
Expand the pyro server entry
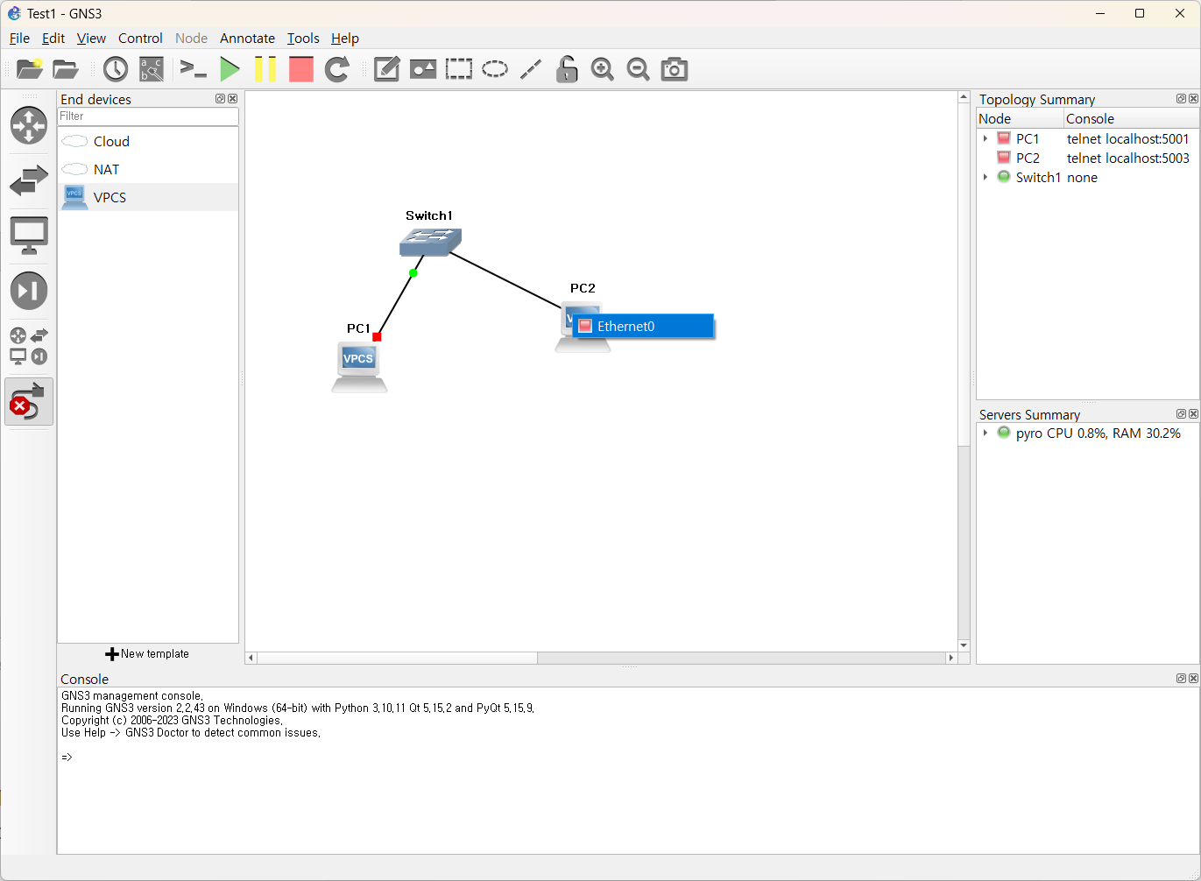point(986,433)
